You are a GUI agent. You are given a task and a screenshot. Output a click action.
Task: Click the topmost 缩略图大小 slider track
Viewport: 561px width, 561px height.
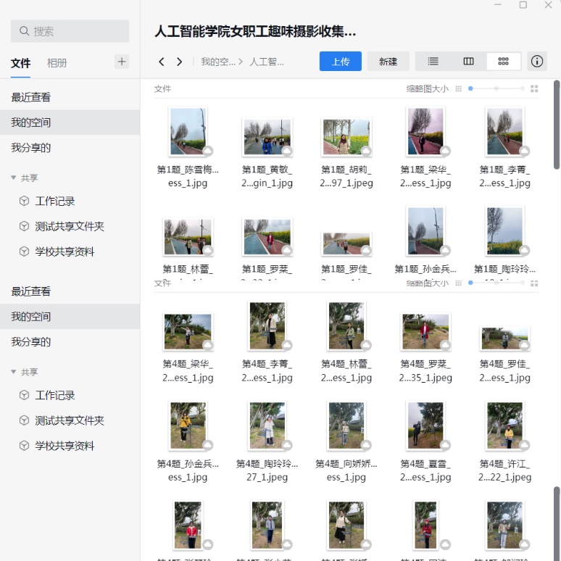tap(496, 88)
